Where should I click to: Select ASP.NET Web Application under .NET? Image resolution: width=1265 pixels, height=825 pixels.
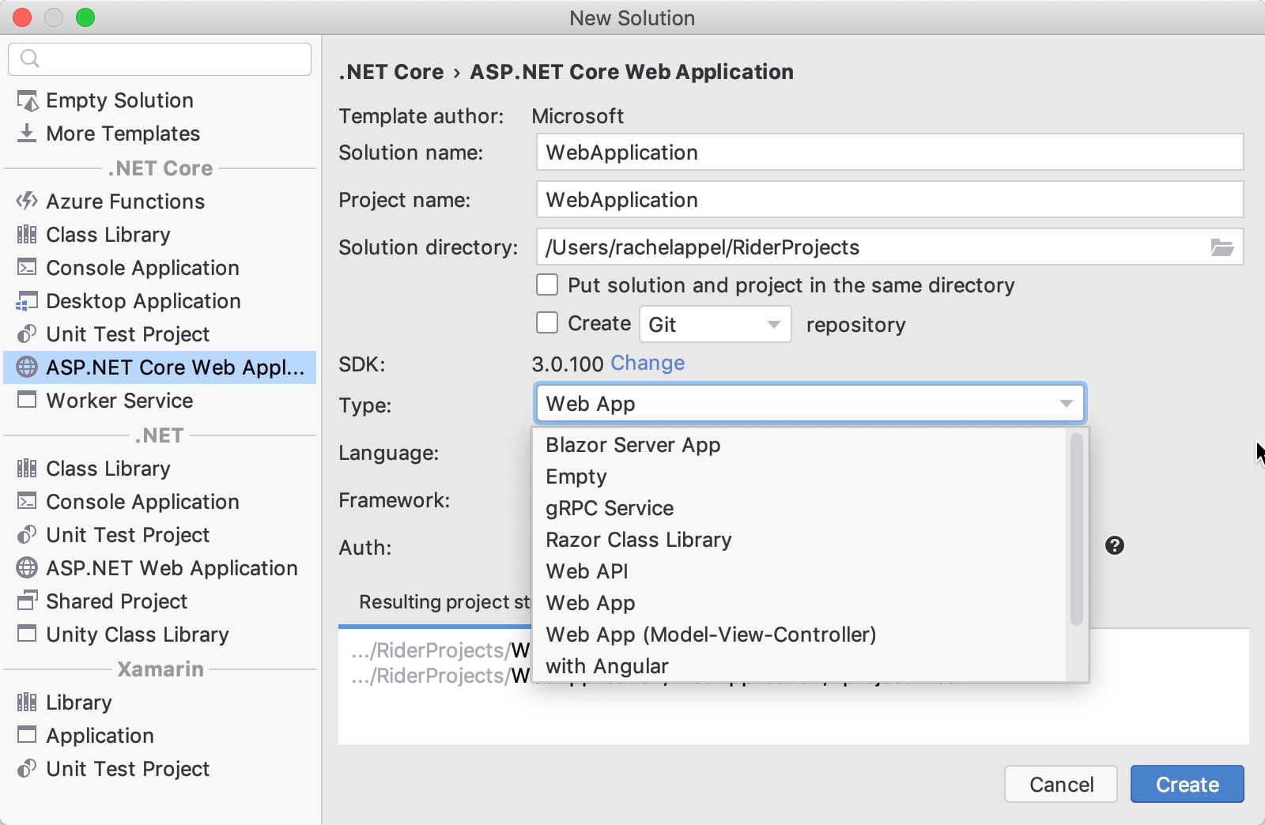[160, 568]
